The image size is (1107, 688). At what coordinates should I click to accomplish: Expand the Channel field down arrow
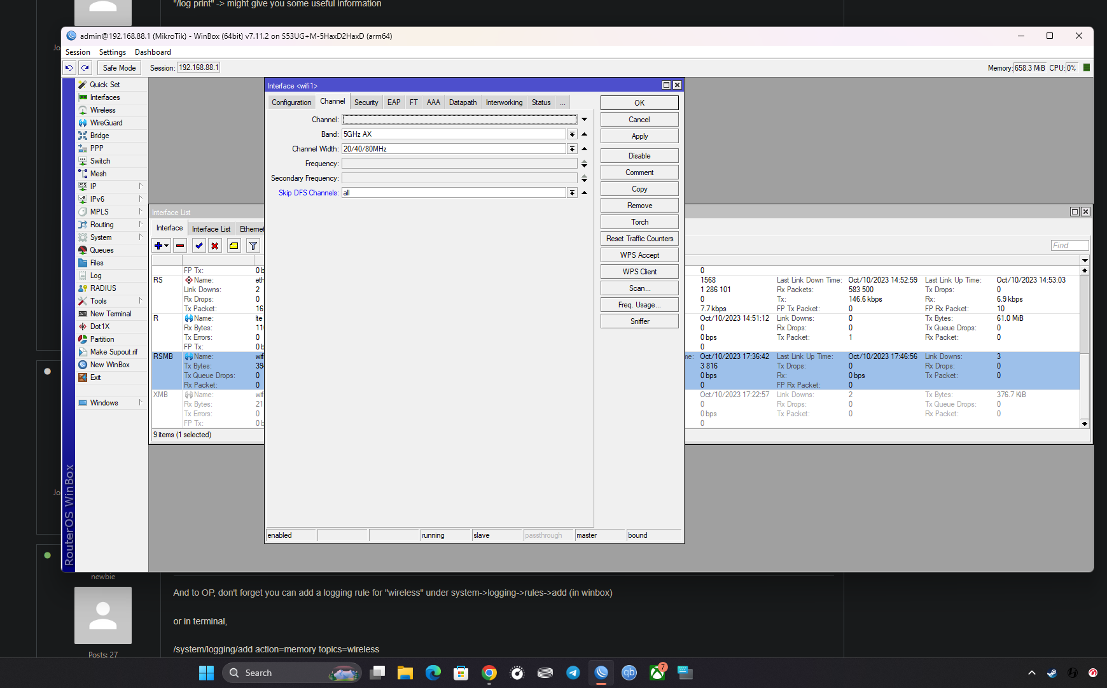[584, 120]
